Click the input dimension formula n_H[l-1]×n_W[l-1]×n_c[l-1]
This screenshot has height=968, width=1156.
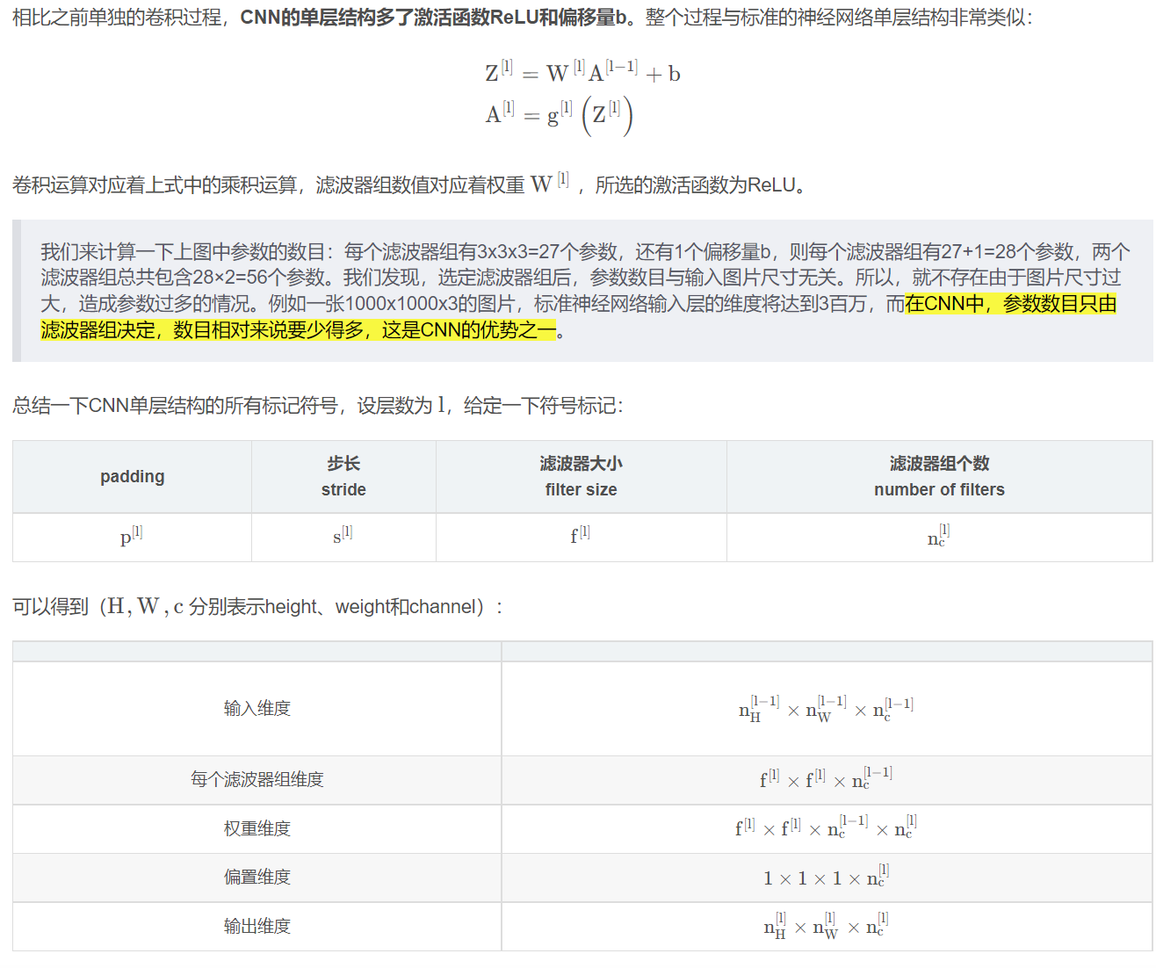(826, 708)
